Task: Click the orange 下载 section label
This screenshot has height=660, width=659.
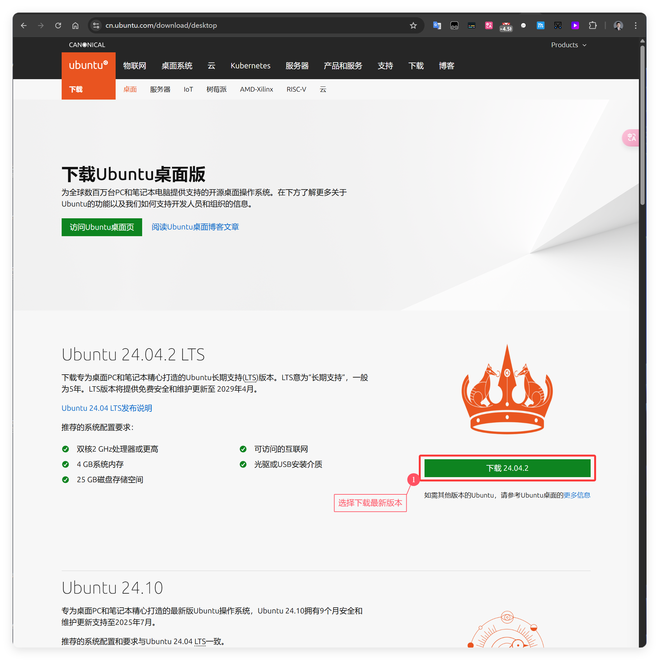Action: pyautogui.click(x=76, y=89)
